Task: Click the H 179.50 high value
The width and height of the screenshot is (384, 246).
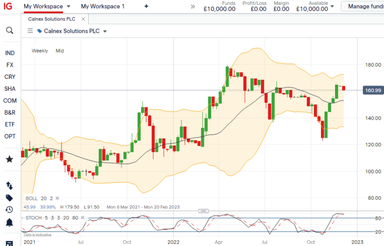Action: [x=70, y=207]
